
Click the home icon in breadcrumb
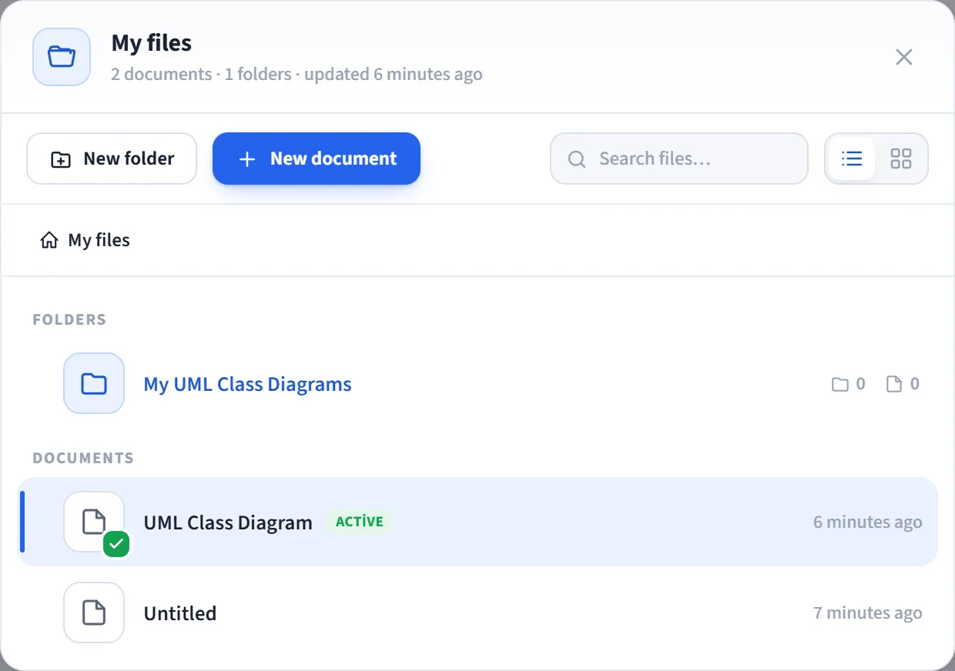pos(49,241)
